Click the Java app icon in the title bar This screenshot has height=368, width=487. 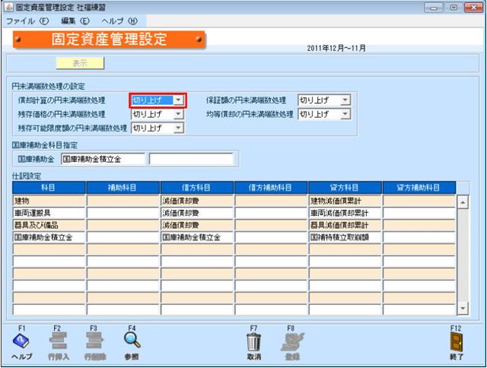click(8, 8)
